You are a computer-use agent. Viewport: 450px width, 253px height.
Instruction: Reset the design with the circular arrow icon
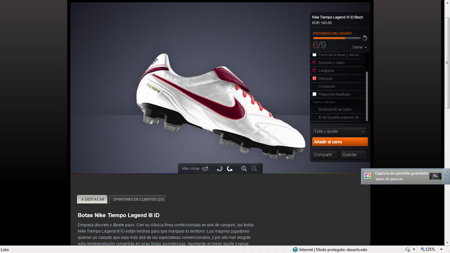(364, 38)
